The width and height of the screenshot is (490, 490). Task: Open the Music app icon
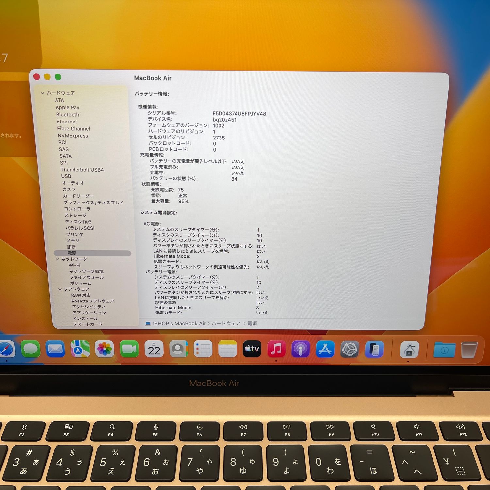point(276,349)
